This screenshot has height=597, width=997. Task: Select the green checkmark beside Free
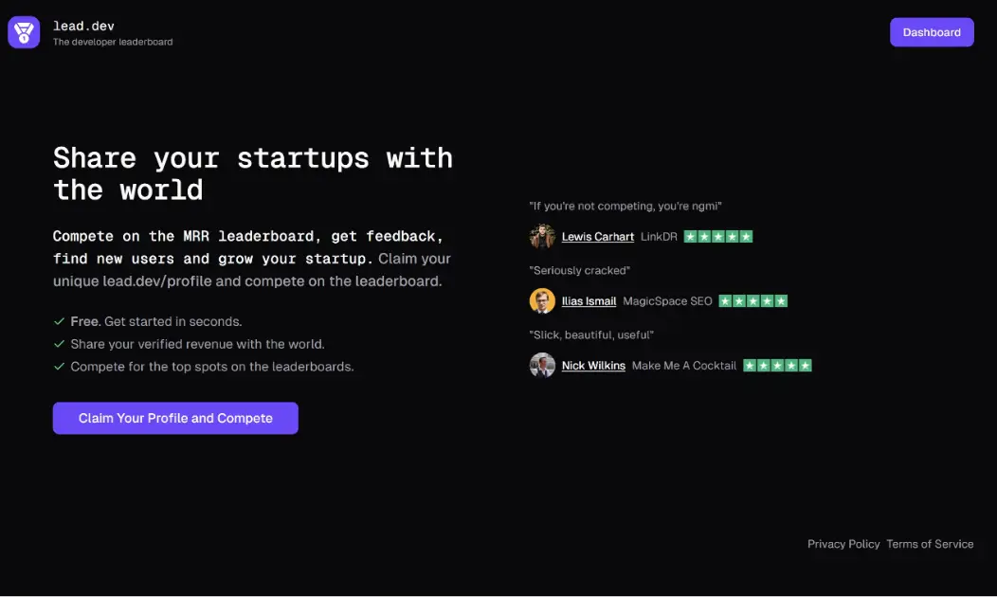tap(59, 321)
